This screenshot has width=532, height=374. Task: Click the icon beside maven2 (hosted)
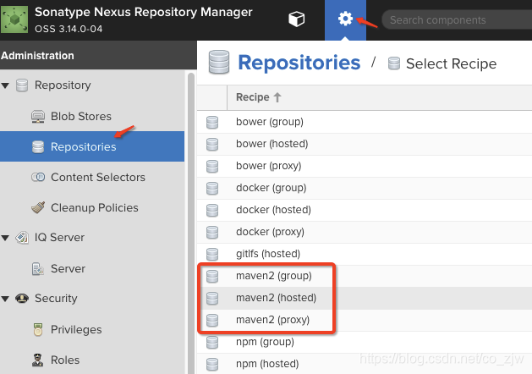click(212, 299)
